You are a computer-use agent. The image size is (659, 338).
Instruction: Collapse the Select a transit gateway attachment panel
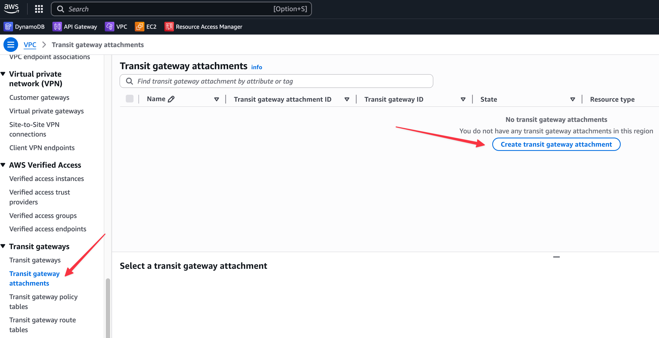556,257
